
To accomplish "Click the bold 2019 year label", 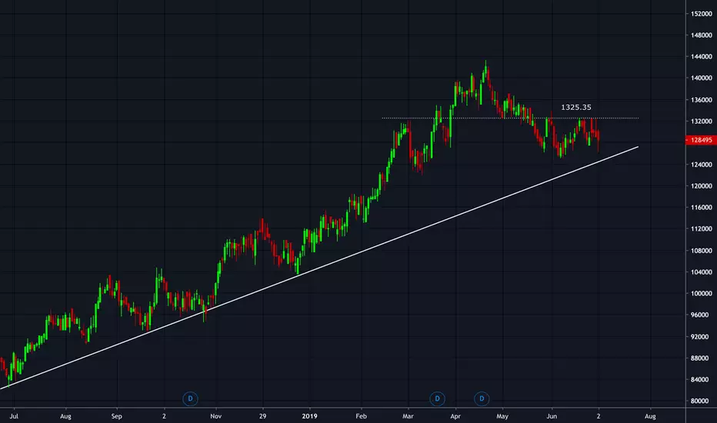I will (309, 416).
